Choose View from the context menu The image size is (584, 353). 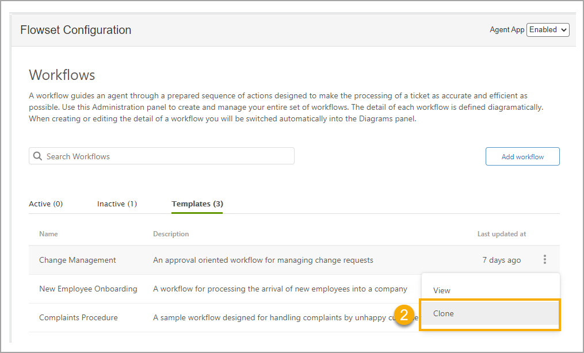[x=491, y=290]
